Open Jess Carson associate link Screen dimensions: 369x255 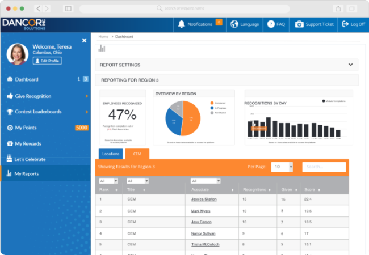[202, 222]
